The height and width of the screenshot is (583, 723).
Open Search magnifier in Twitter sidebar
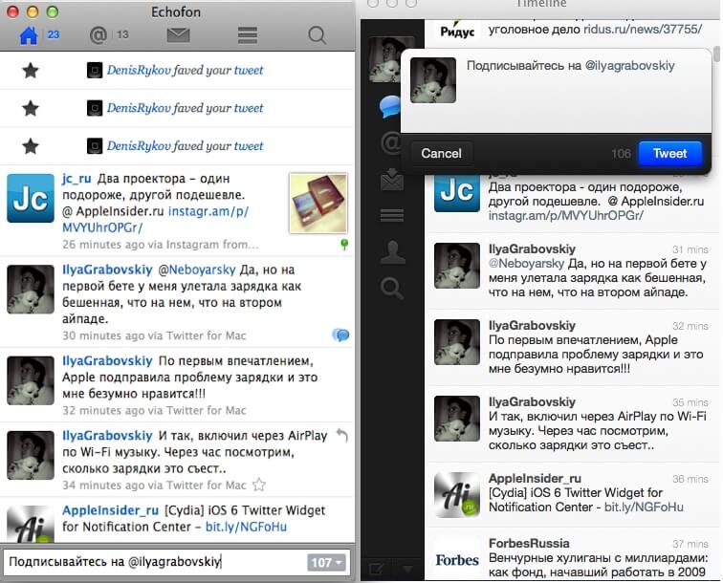(392, 289)
